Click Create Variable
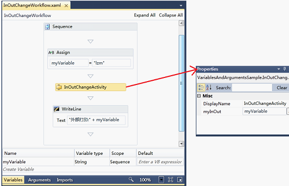Image resolution: width=289 pixels, height=186 pixels. point(18,169)
